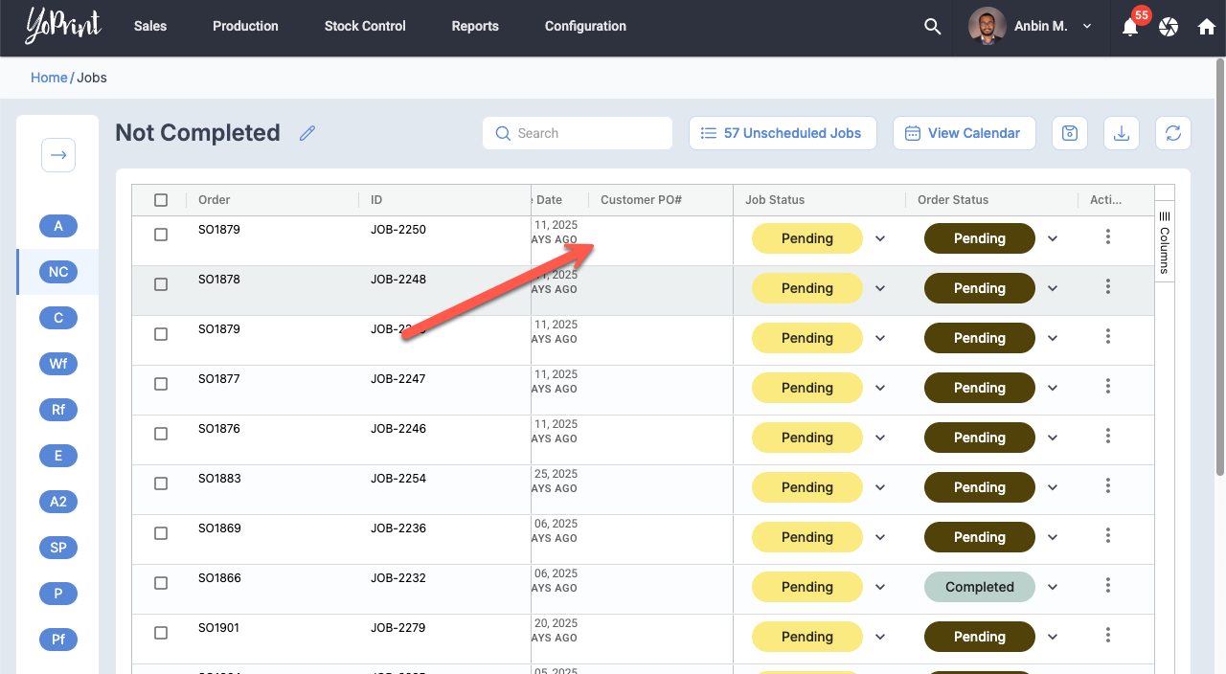Open the View Calendar button
The width and height of the screenshot is (1226, 674).
coord(964,133)
